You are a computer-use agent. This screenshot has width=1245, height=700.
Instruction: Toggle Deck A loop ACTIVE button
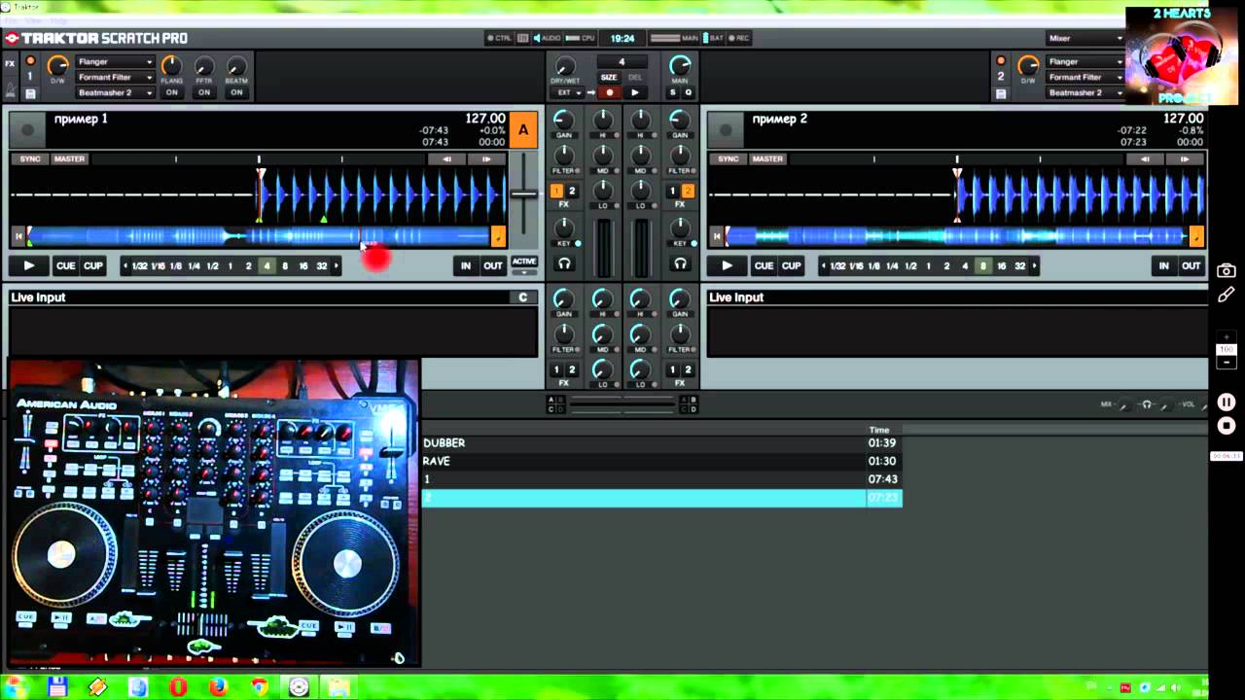(x=524, y=262)
